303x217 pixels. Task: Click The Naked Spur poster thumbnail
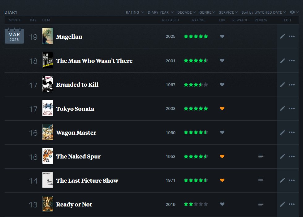pyautogui.click(x=48, y=156)
